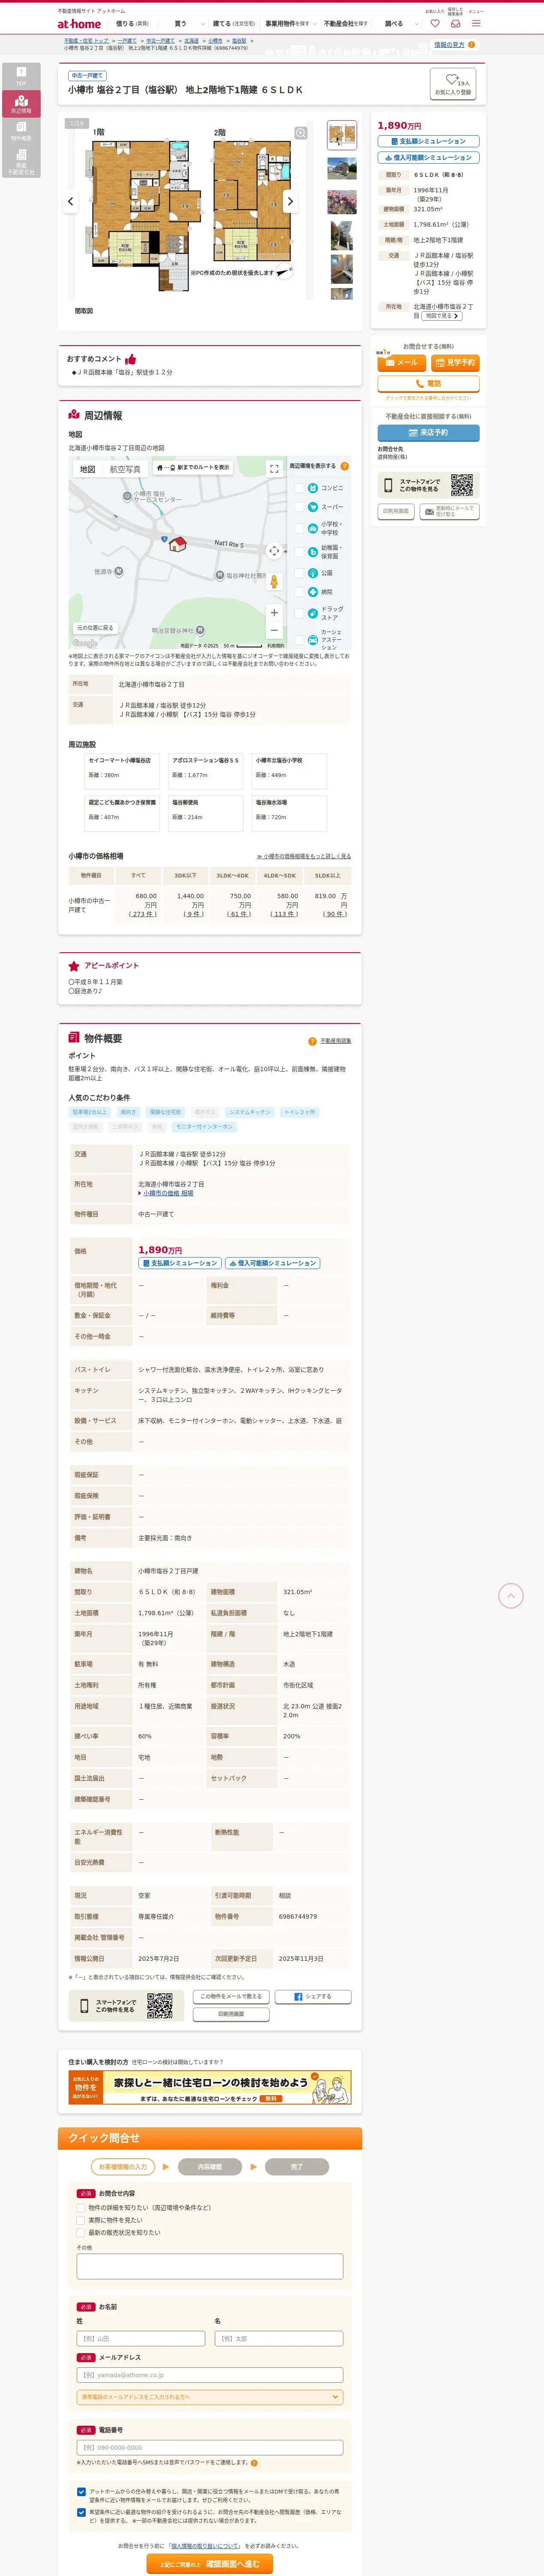The image size is (544, 2576).
Task: Click the house marker on the map
Action: pyautogui.click(x=177, y=544)
